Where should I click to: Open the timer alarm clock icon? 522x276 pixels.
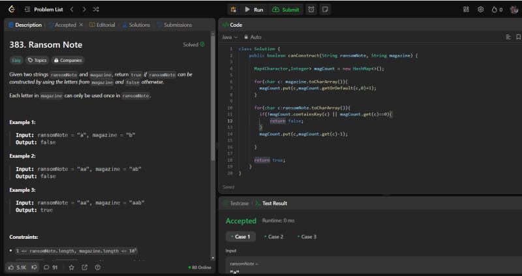[x=311, y=10]
